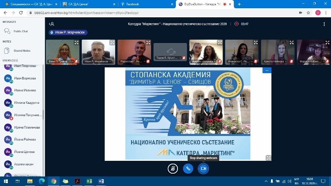The width and height of the screenshot is (331, 186).
Task: Open dropdown on Ваня П. Григор... webcam label
Action: (x=73, y=61)
